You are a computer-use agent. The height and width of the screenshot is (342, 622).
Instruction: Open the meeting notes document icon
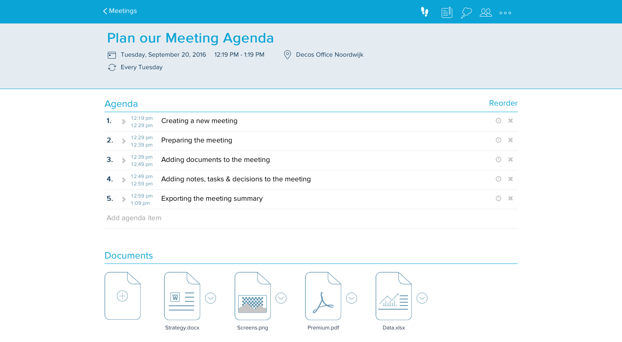447,13
